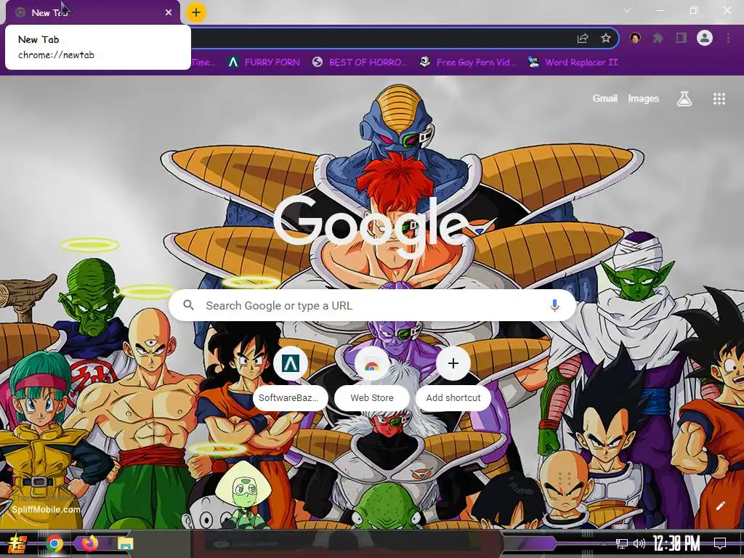Customize this page with the pencil icon

(x=720, y=506)
